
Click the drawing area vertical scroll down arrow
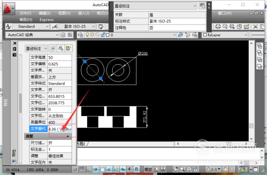[x=251, y=139]
